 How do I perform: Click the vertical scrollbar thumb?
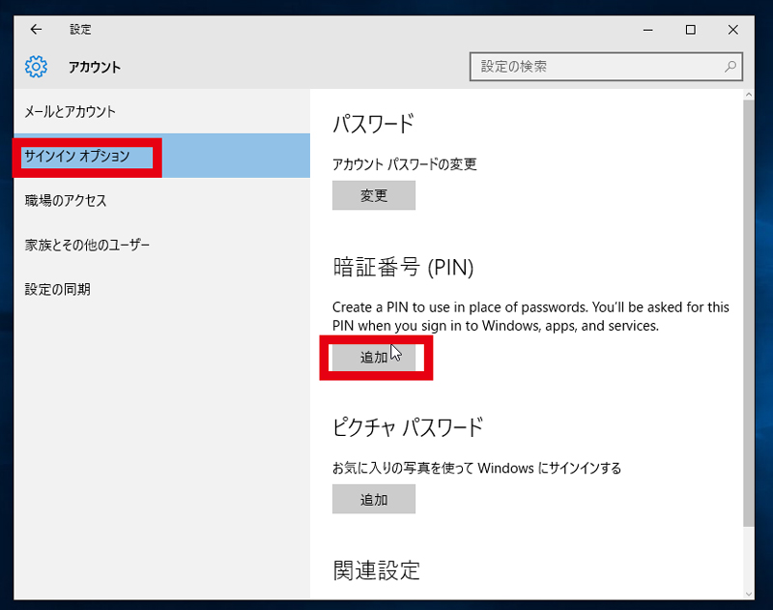click(x=749, y=313)
